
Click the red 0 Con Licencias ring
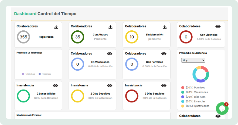click(186, 37)
